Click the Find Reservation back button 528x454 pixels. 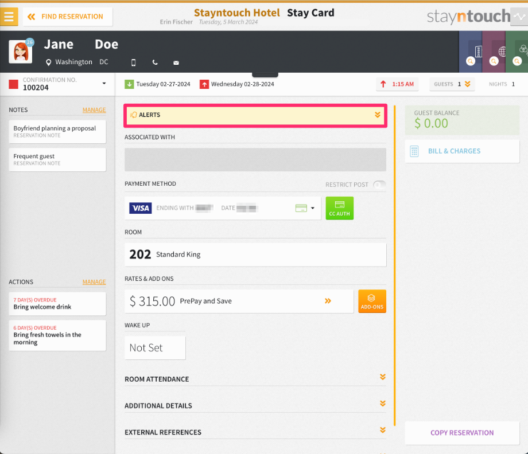click(68, 17)
